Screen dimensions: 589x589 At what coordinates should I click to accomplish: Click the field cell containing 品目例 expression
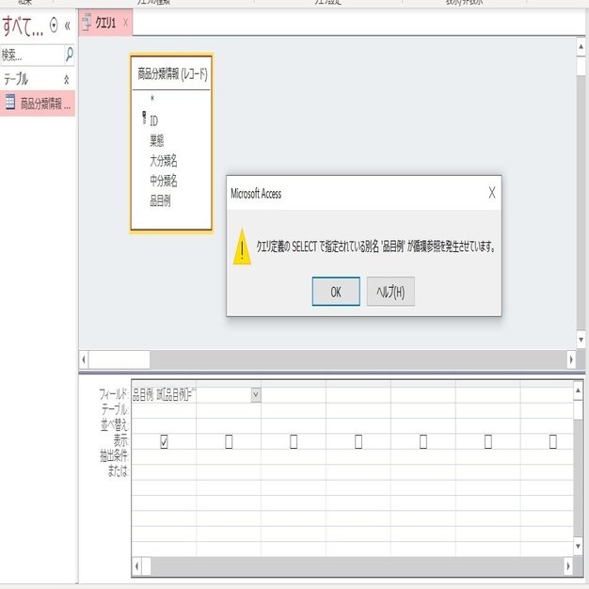[164, 395]
